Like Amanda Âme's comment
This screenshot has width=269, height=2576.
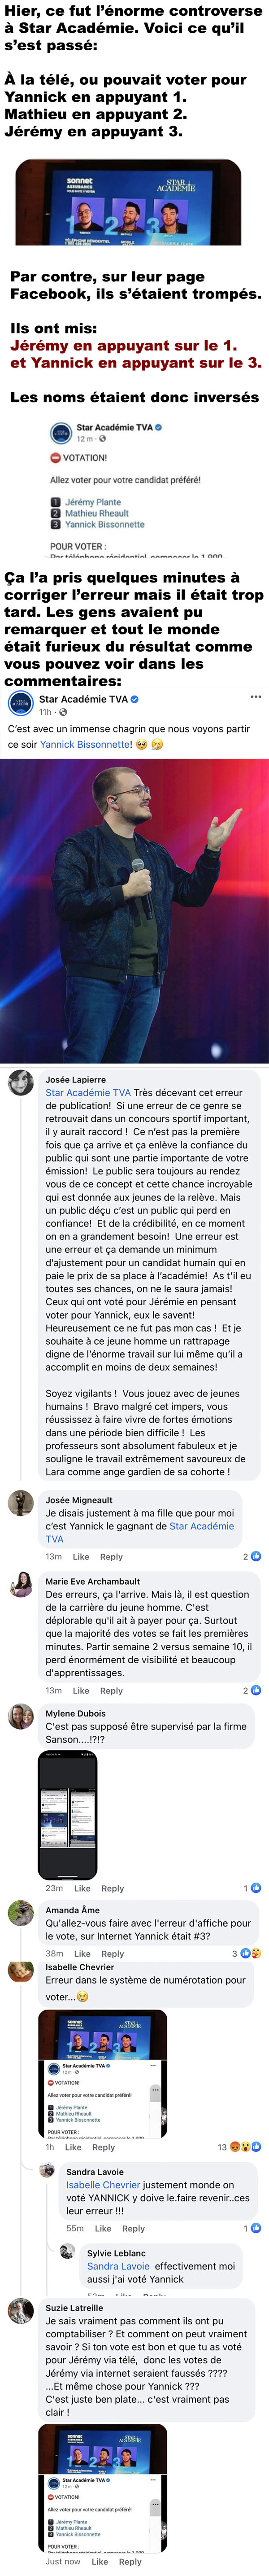[x=81, y=1953]
